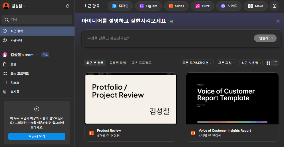Click the 요금제 보기 button
Image resolution: width=284 pixels, height=147 pixels.
coord(37,136)
